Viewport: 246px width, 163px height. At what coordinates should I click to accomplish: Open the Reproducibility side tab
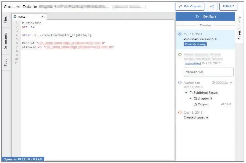pos(239,28)
